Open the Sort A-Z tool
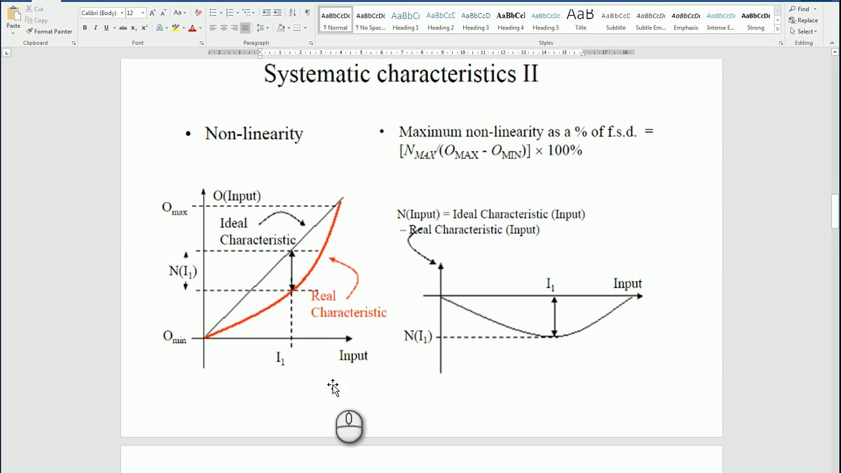This screenshot has height=473, width=841. point(292,13)
